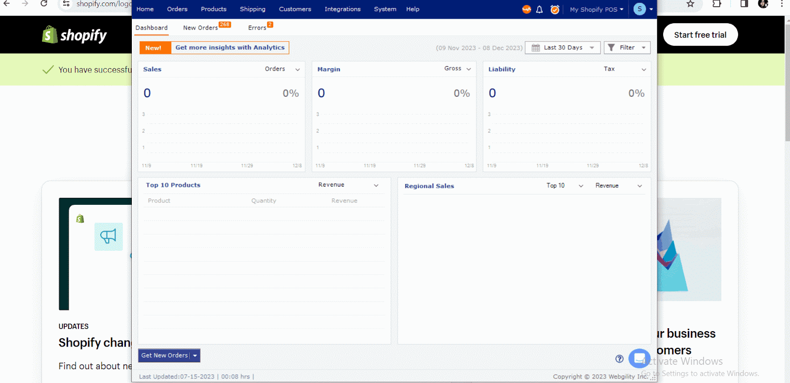The width and height of the screenshot is (790, 383).
Task: Click the Webgility copyright text
Action: [601, 377]
